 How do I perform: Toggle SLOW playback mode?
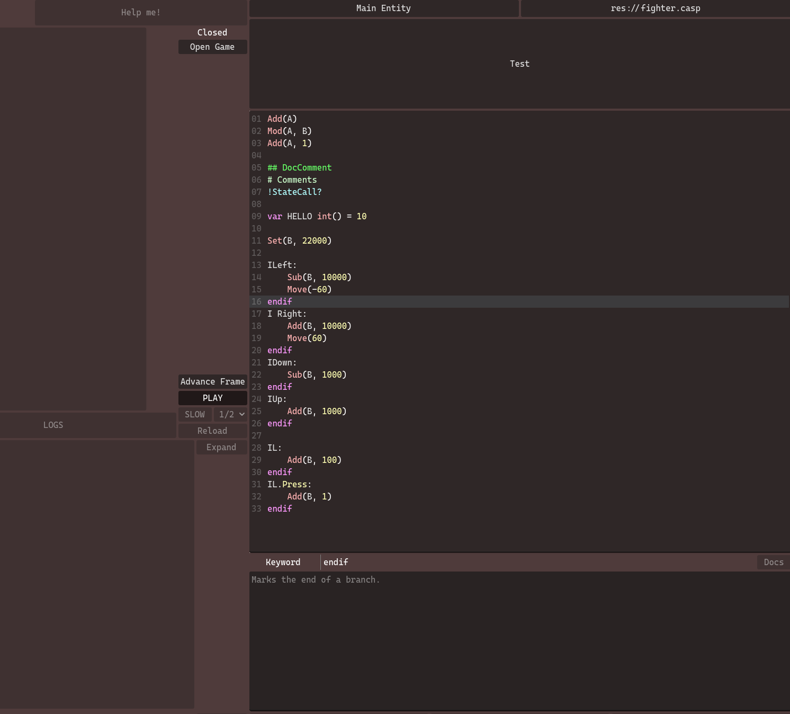click(195, 414)
